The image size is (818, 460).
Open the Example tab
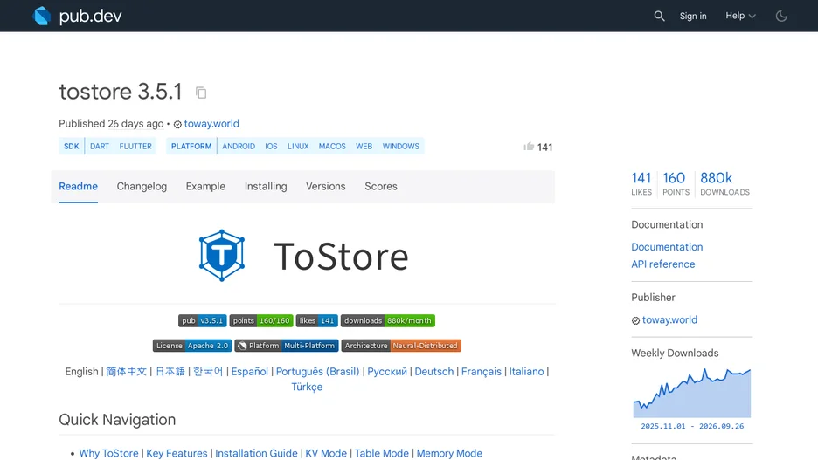click(205, 187)
